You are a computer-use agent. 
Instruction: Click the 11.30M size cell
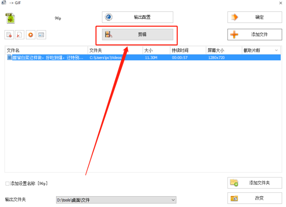coord(151,57)
